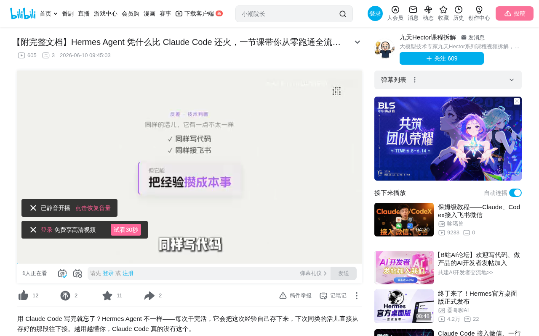
Task: Open 大会员 icon
Action: click(x=395, y=13)
